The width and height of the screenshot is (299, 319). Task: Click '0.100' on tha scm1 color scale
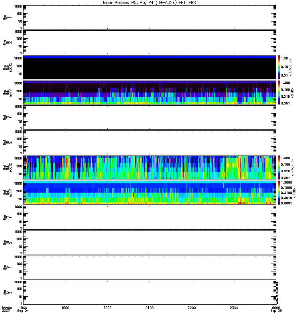(x=285, y=89)
